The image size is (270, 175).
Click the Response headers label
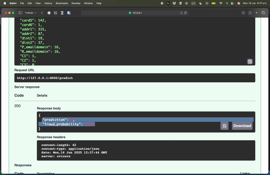click(x=51, y=137)
